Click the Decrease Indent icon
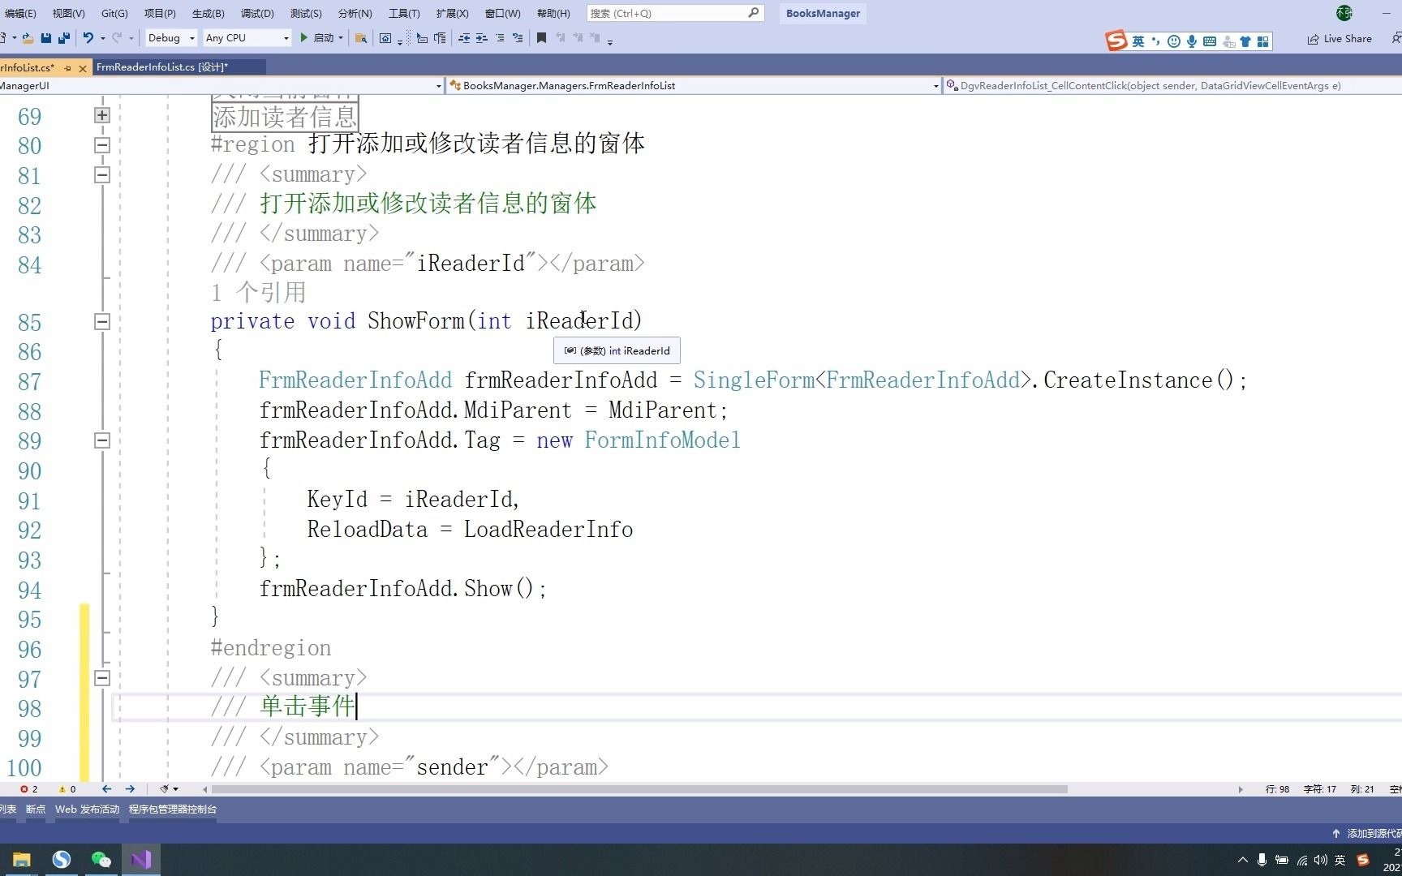Image resolution: width=1402 pixels, height=876 pixels. 464,38
